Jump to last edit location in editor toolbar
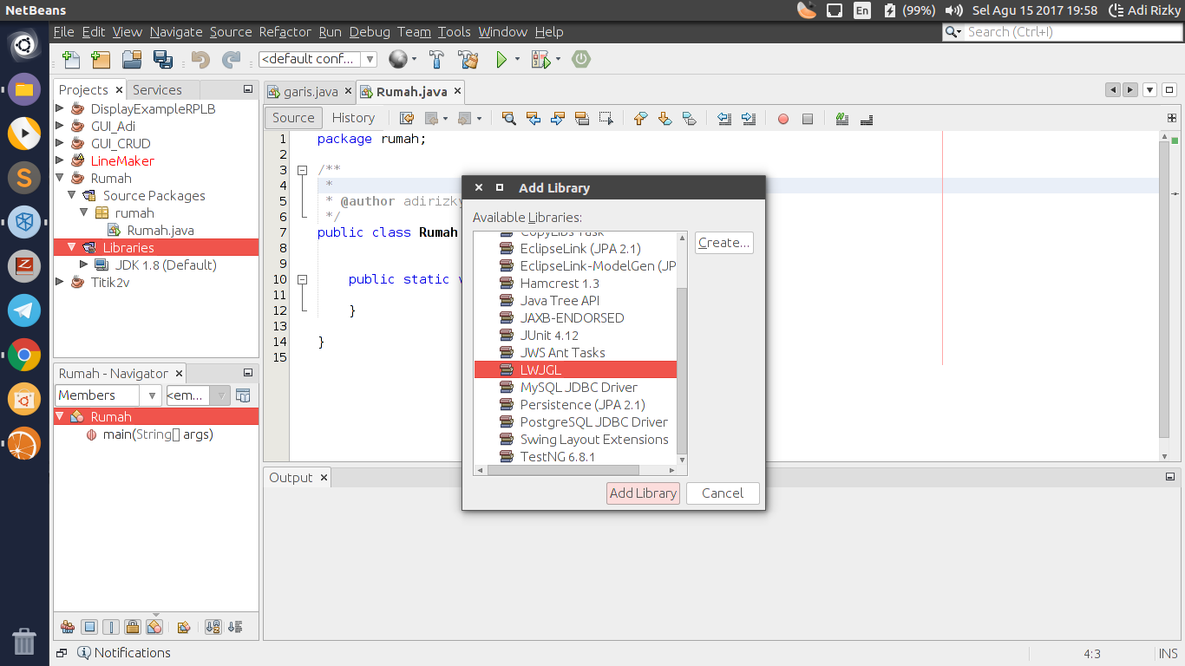 (406, 118)
